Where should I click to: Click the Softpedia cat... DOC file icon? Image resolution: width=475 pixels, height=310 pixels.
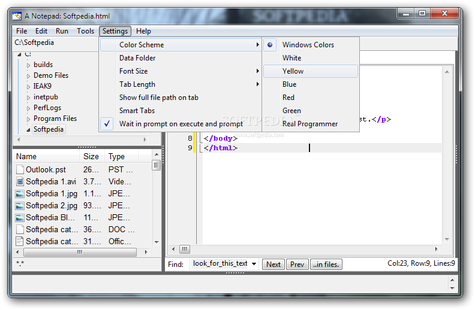point(20,229)
